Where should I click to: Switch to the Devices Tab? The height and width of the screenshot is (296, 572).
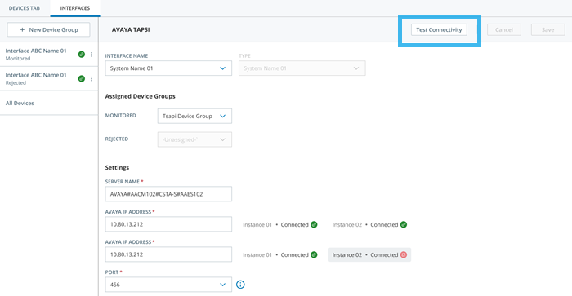click(x=25, y=8)
